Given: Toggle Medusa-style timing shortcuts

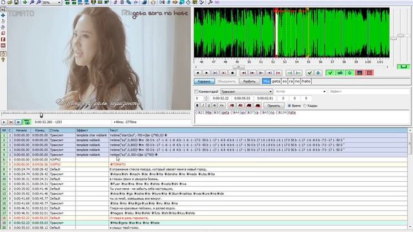Looking at the screenshot, I should [369, 73].
